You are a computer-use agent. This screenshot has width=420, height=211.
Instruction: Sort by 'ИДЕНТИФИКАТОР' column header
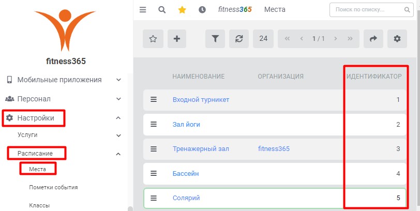coord(374,77)
